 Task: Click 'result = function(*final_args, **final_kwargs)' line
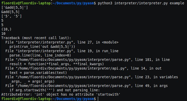pyautogui.click(x=57, y=64)
